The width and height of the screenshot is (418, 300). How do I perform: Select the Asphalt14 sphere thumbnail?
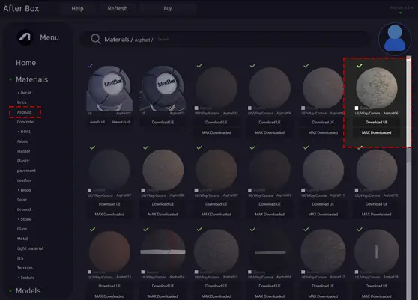(163, 251)
